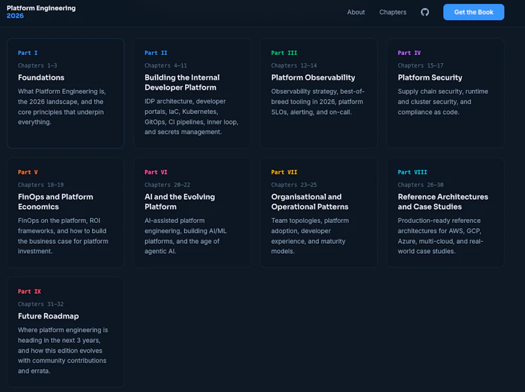The width and height of the screenshot is (525, 392).
Task: Click the Chapters 4–11 text
Action: [x=166, y=66]
